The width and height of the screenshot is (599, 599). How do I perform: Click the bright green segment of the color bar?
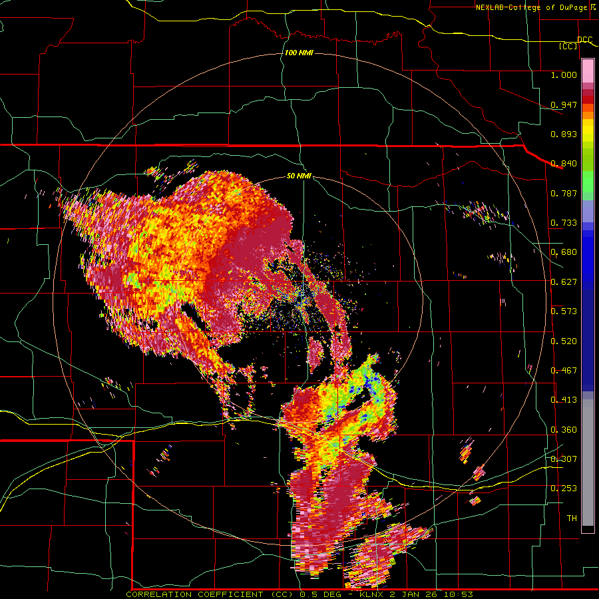[588, 182]
